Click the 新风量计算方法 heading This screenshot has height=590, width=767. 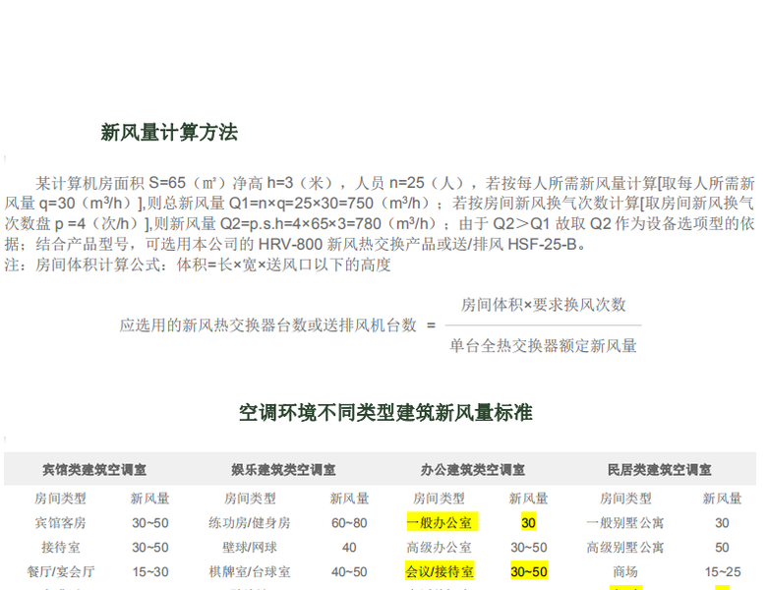(169, 133)
